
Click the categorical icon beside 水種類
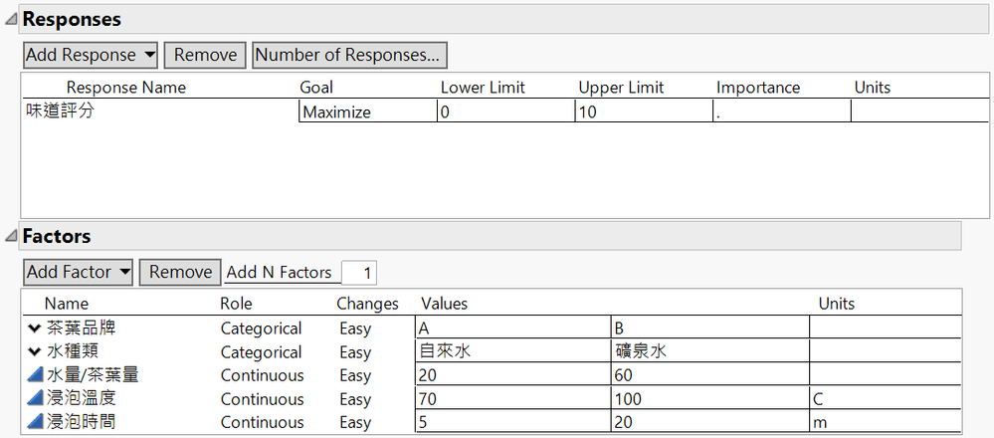tap(35, 352)
